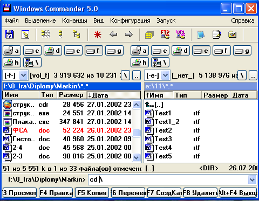Select drive f in right panel
259x201 pixels.
pos(222,51)
